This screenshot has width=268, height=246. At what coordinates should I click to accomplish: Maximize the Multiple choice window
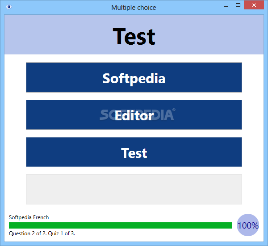click(238, 5)
